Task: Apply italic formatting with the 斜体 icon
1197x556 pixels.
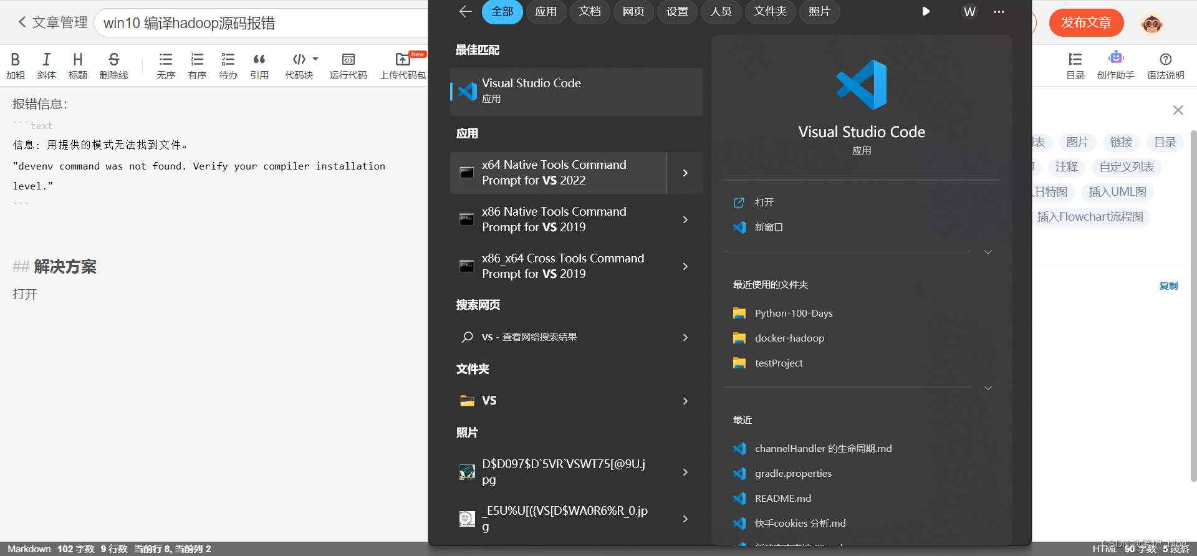Action: pos(47,66)
